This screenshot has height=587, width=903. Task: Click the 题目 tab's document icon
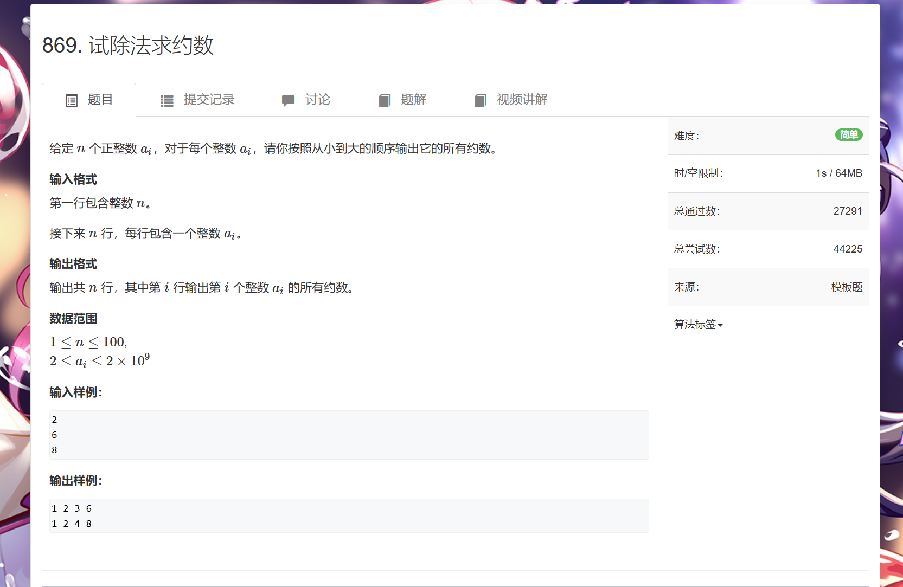[x=72, y=100]
